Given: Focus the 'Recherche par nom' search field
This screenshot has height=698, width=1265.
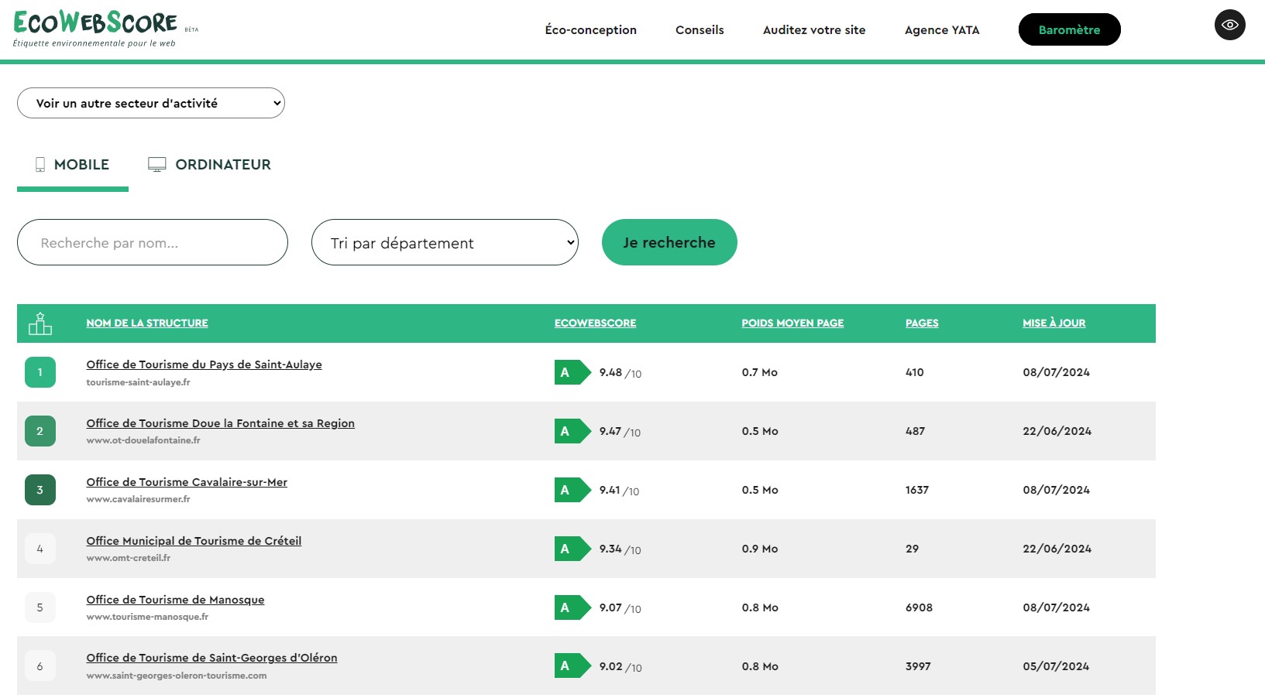Looking at the screenshot, I should pos(153,242).
